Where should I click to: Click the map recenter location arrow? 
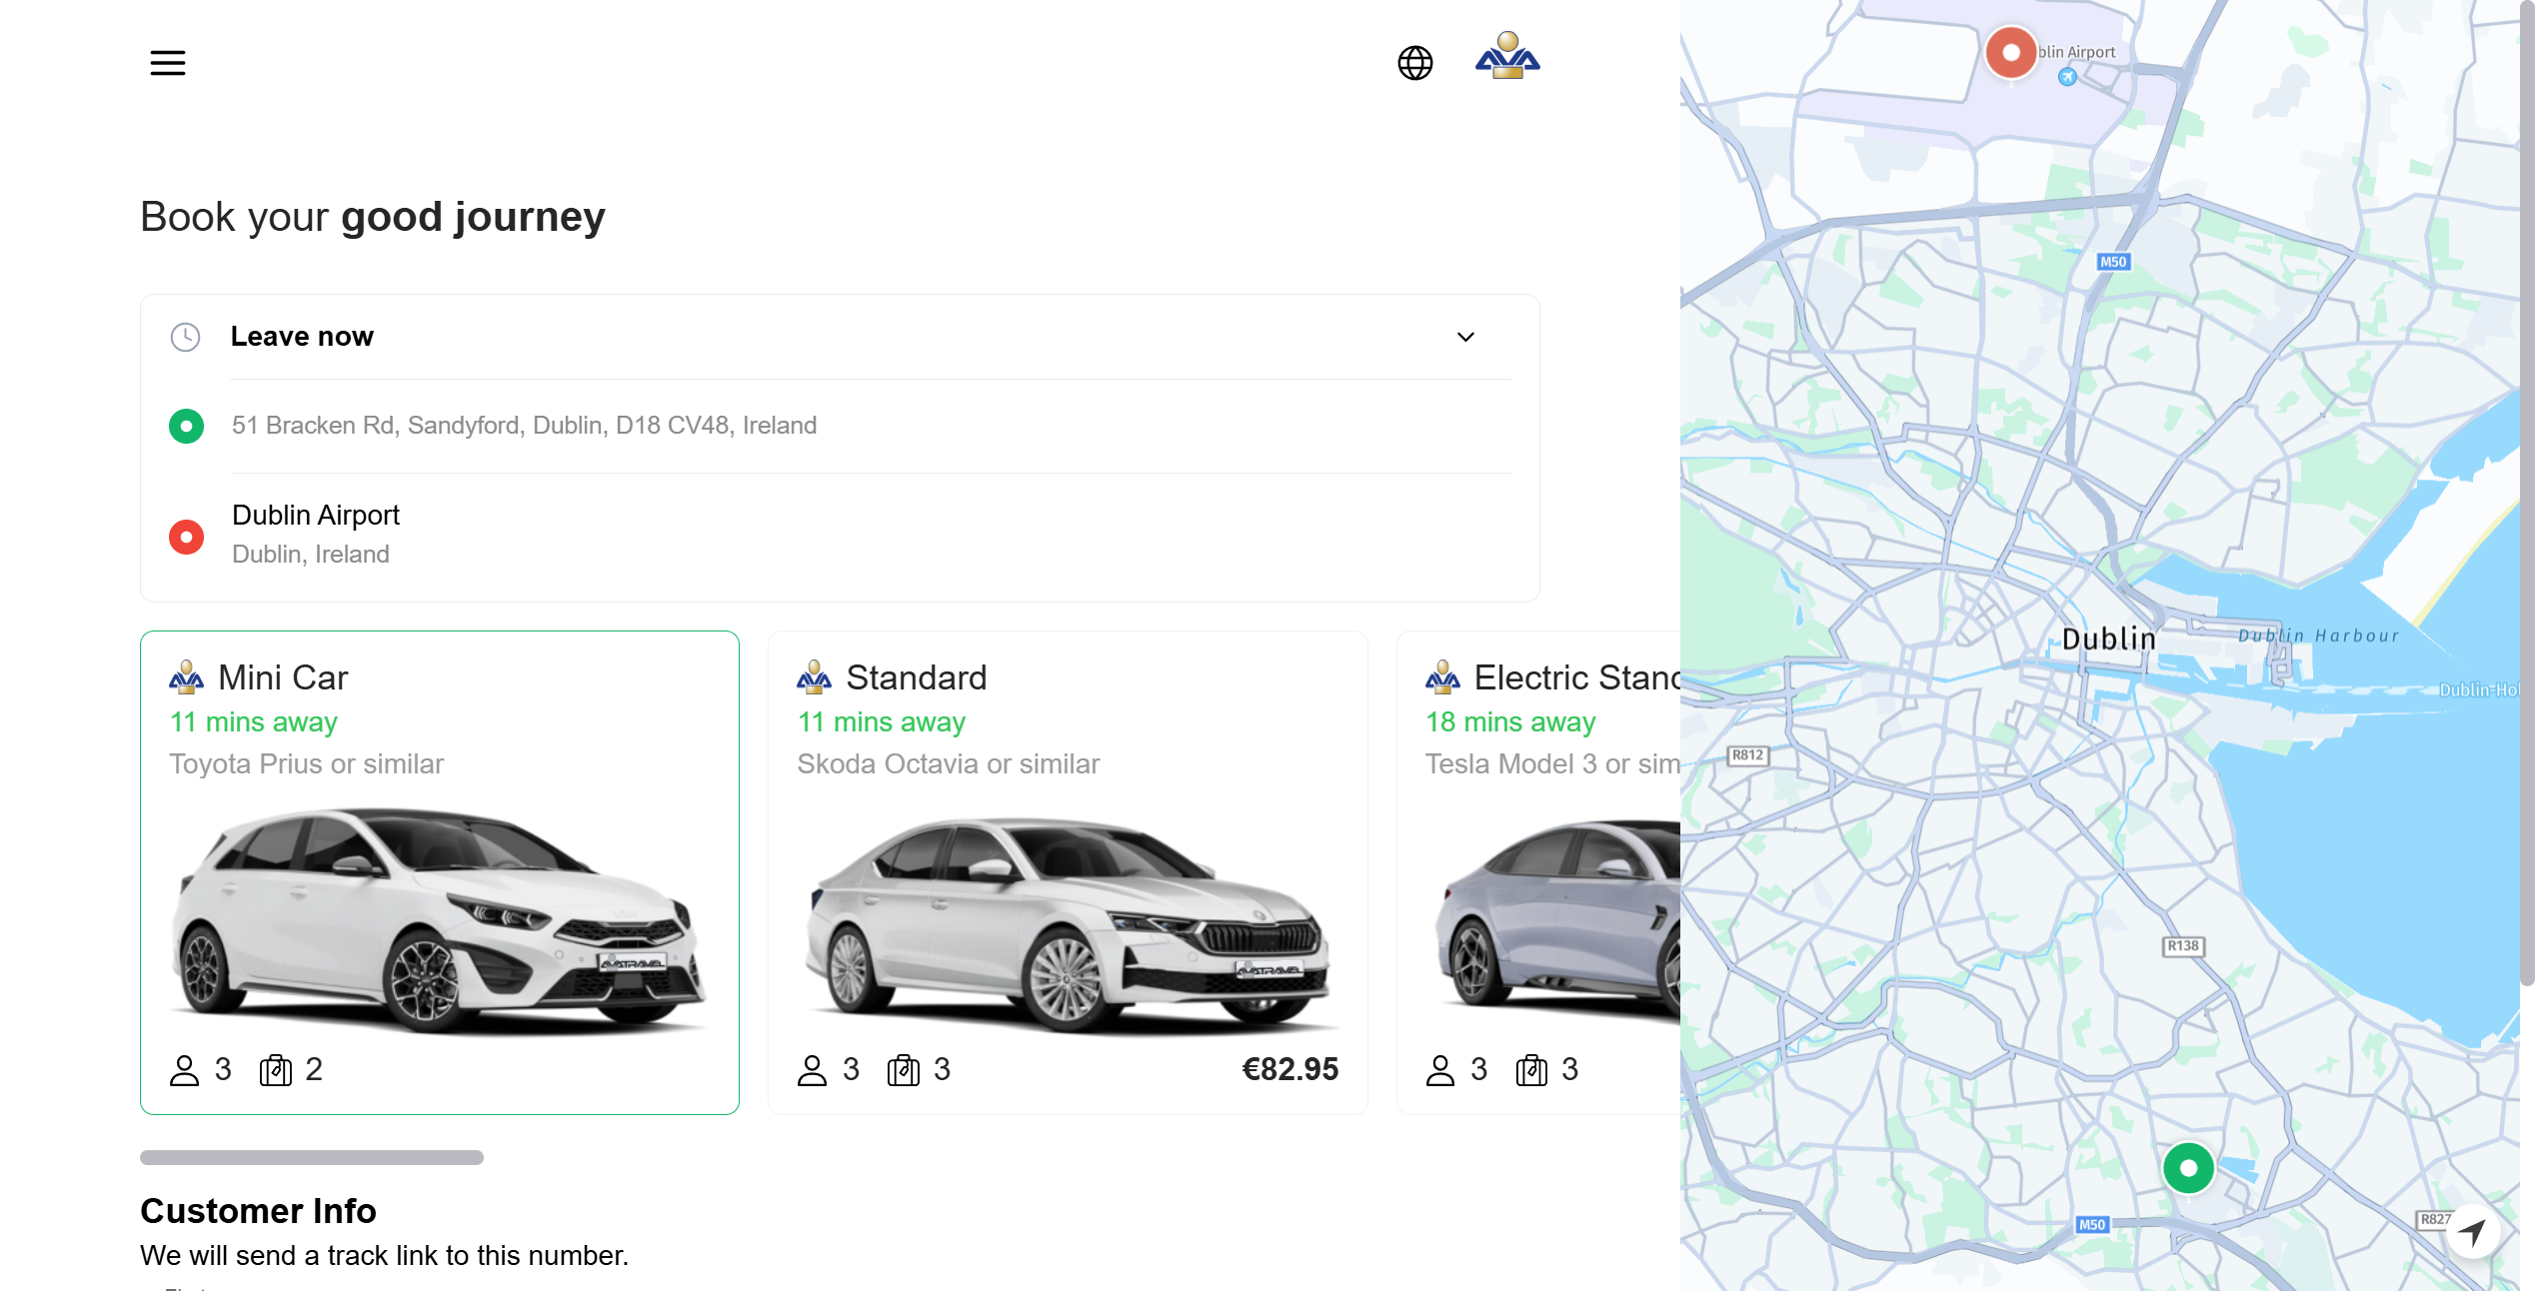click(2473, 1232)
